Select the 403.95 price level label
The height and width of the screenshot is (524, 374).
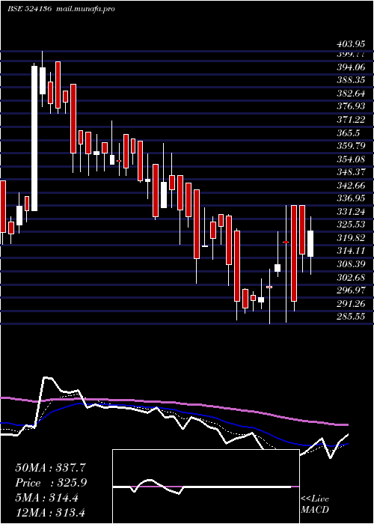pyautogui.click(x=350, y=43)
